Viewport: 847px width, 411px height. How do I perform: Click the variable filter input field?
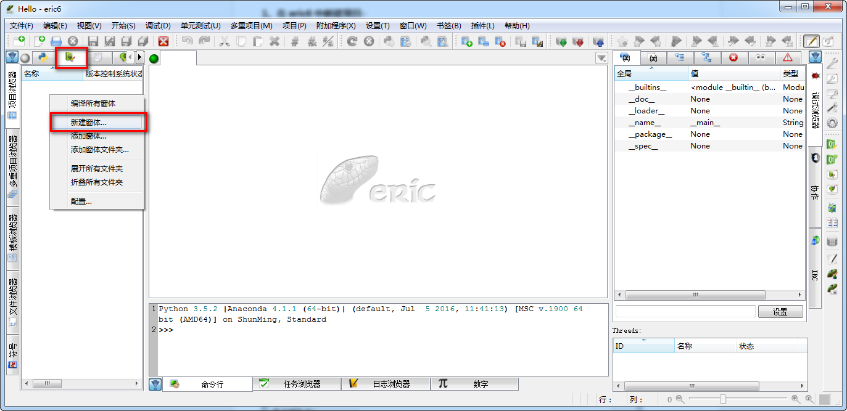coord(685,312)
